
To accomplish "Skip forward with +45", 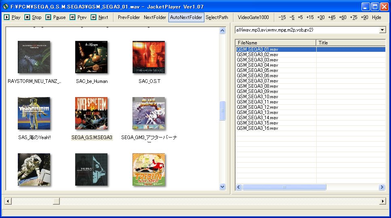I will tap(332, 17).
